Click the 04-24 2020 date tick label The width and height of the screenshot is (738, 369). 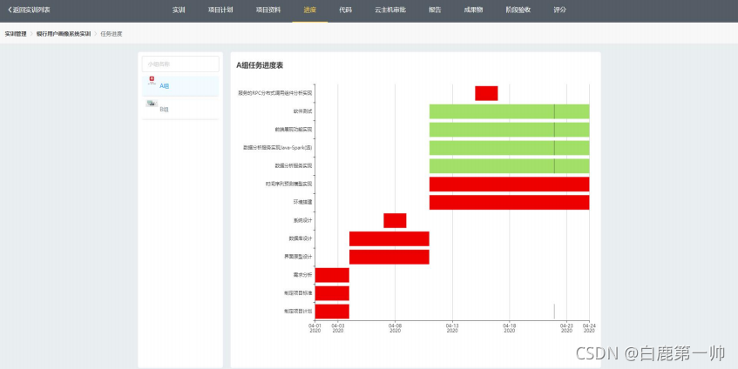pyautogui.click(x=589, y=327)
